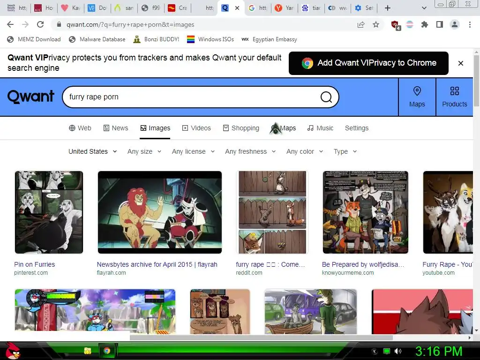Click the Angry Birds start button
This screenshot has width=480, height=360.
(12, 351)
